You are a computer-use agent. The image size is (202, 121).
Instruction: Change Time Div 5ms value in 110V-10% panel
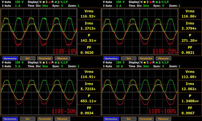point(45,6)
